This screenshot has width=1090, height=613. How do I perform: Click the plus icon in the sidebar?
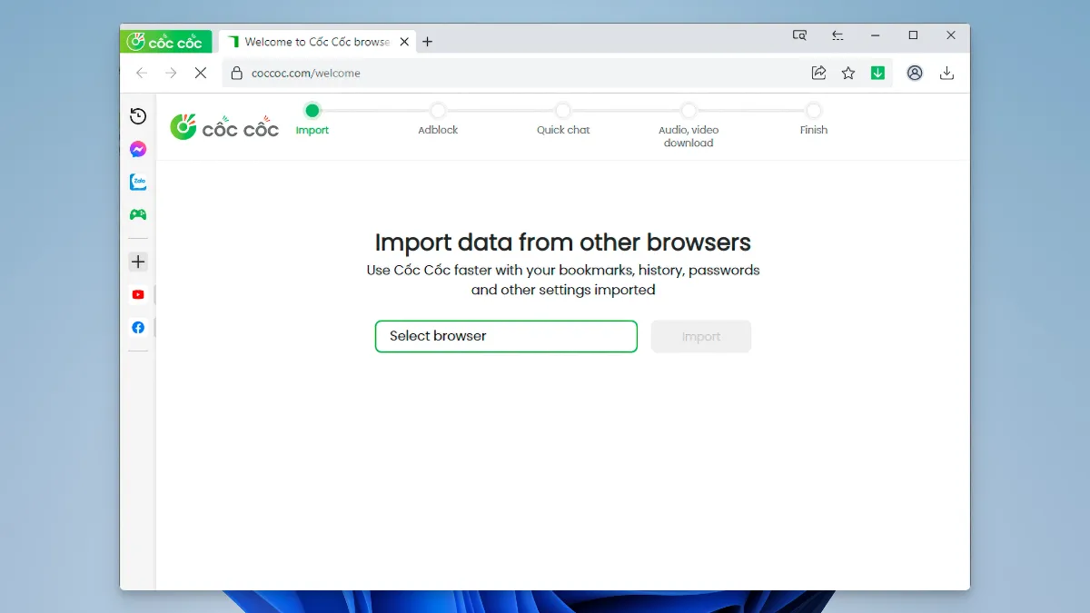(138, 262)
